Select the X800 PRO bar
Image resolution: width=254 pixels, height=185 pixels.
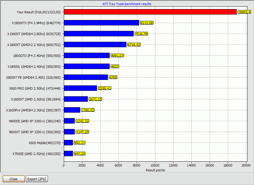pos(80,88)
